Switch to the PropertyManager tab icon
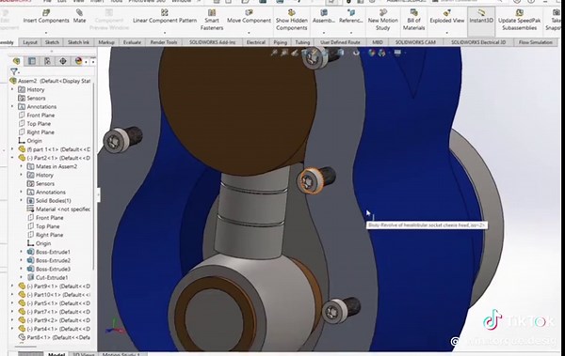 [32, 61]
